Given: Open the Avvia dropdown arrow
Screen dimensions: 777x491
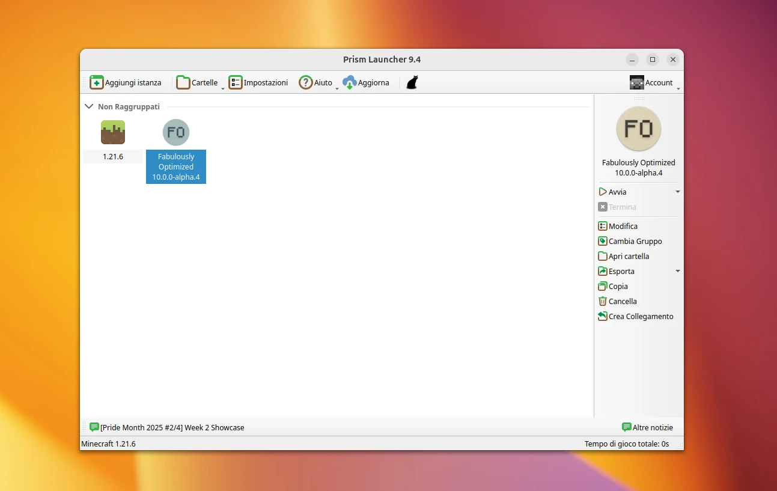Looking at the screenshot, I should click(677, 192).
